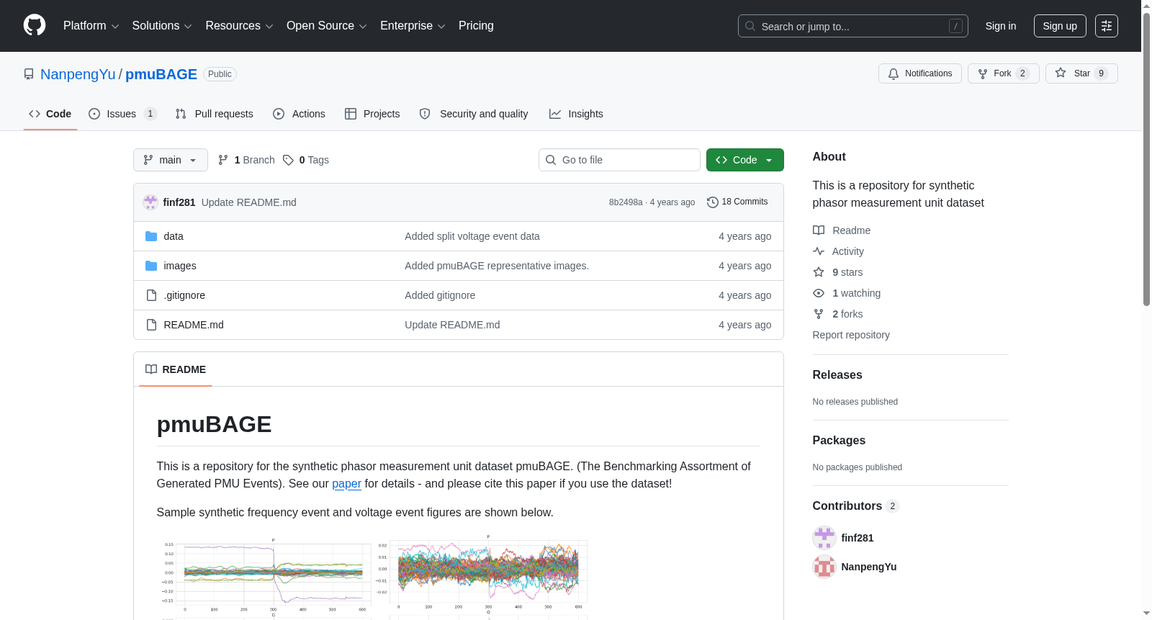1152x620 pixels.
Task: Open the Packages section heading
Action: (x=839, y=441)
